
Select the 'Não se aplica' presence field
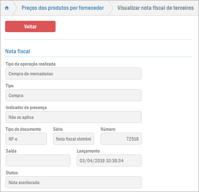pos(73,117)
